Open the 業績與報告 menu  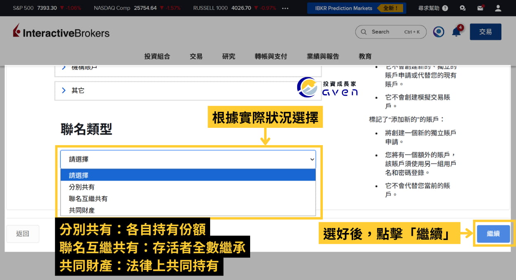tap(323, 56)
